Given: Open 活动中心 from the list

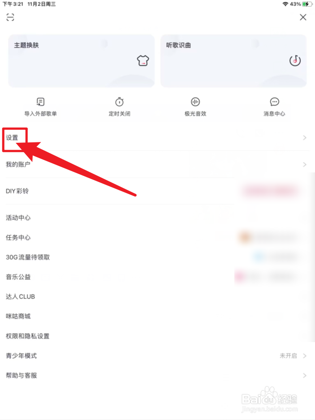Looking at the screenshot, I should tap(18, 218).
